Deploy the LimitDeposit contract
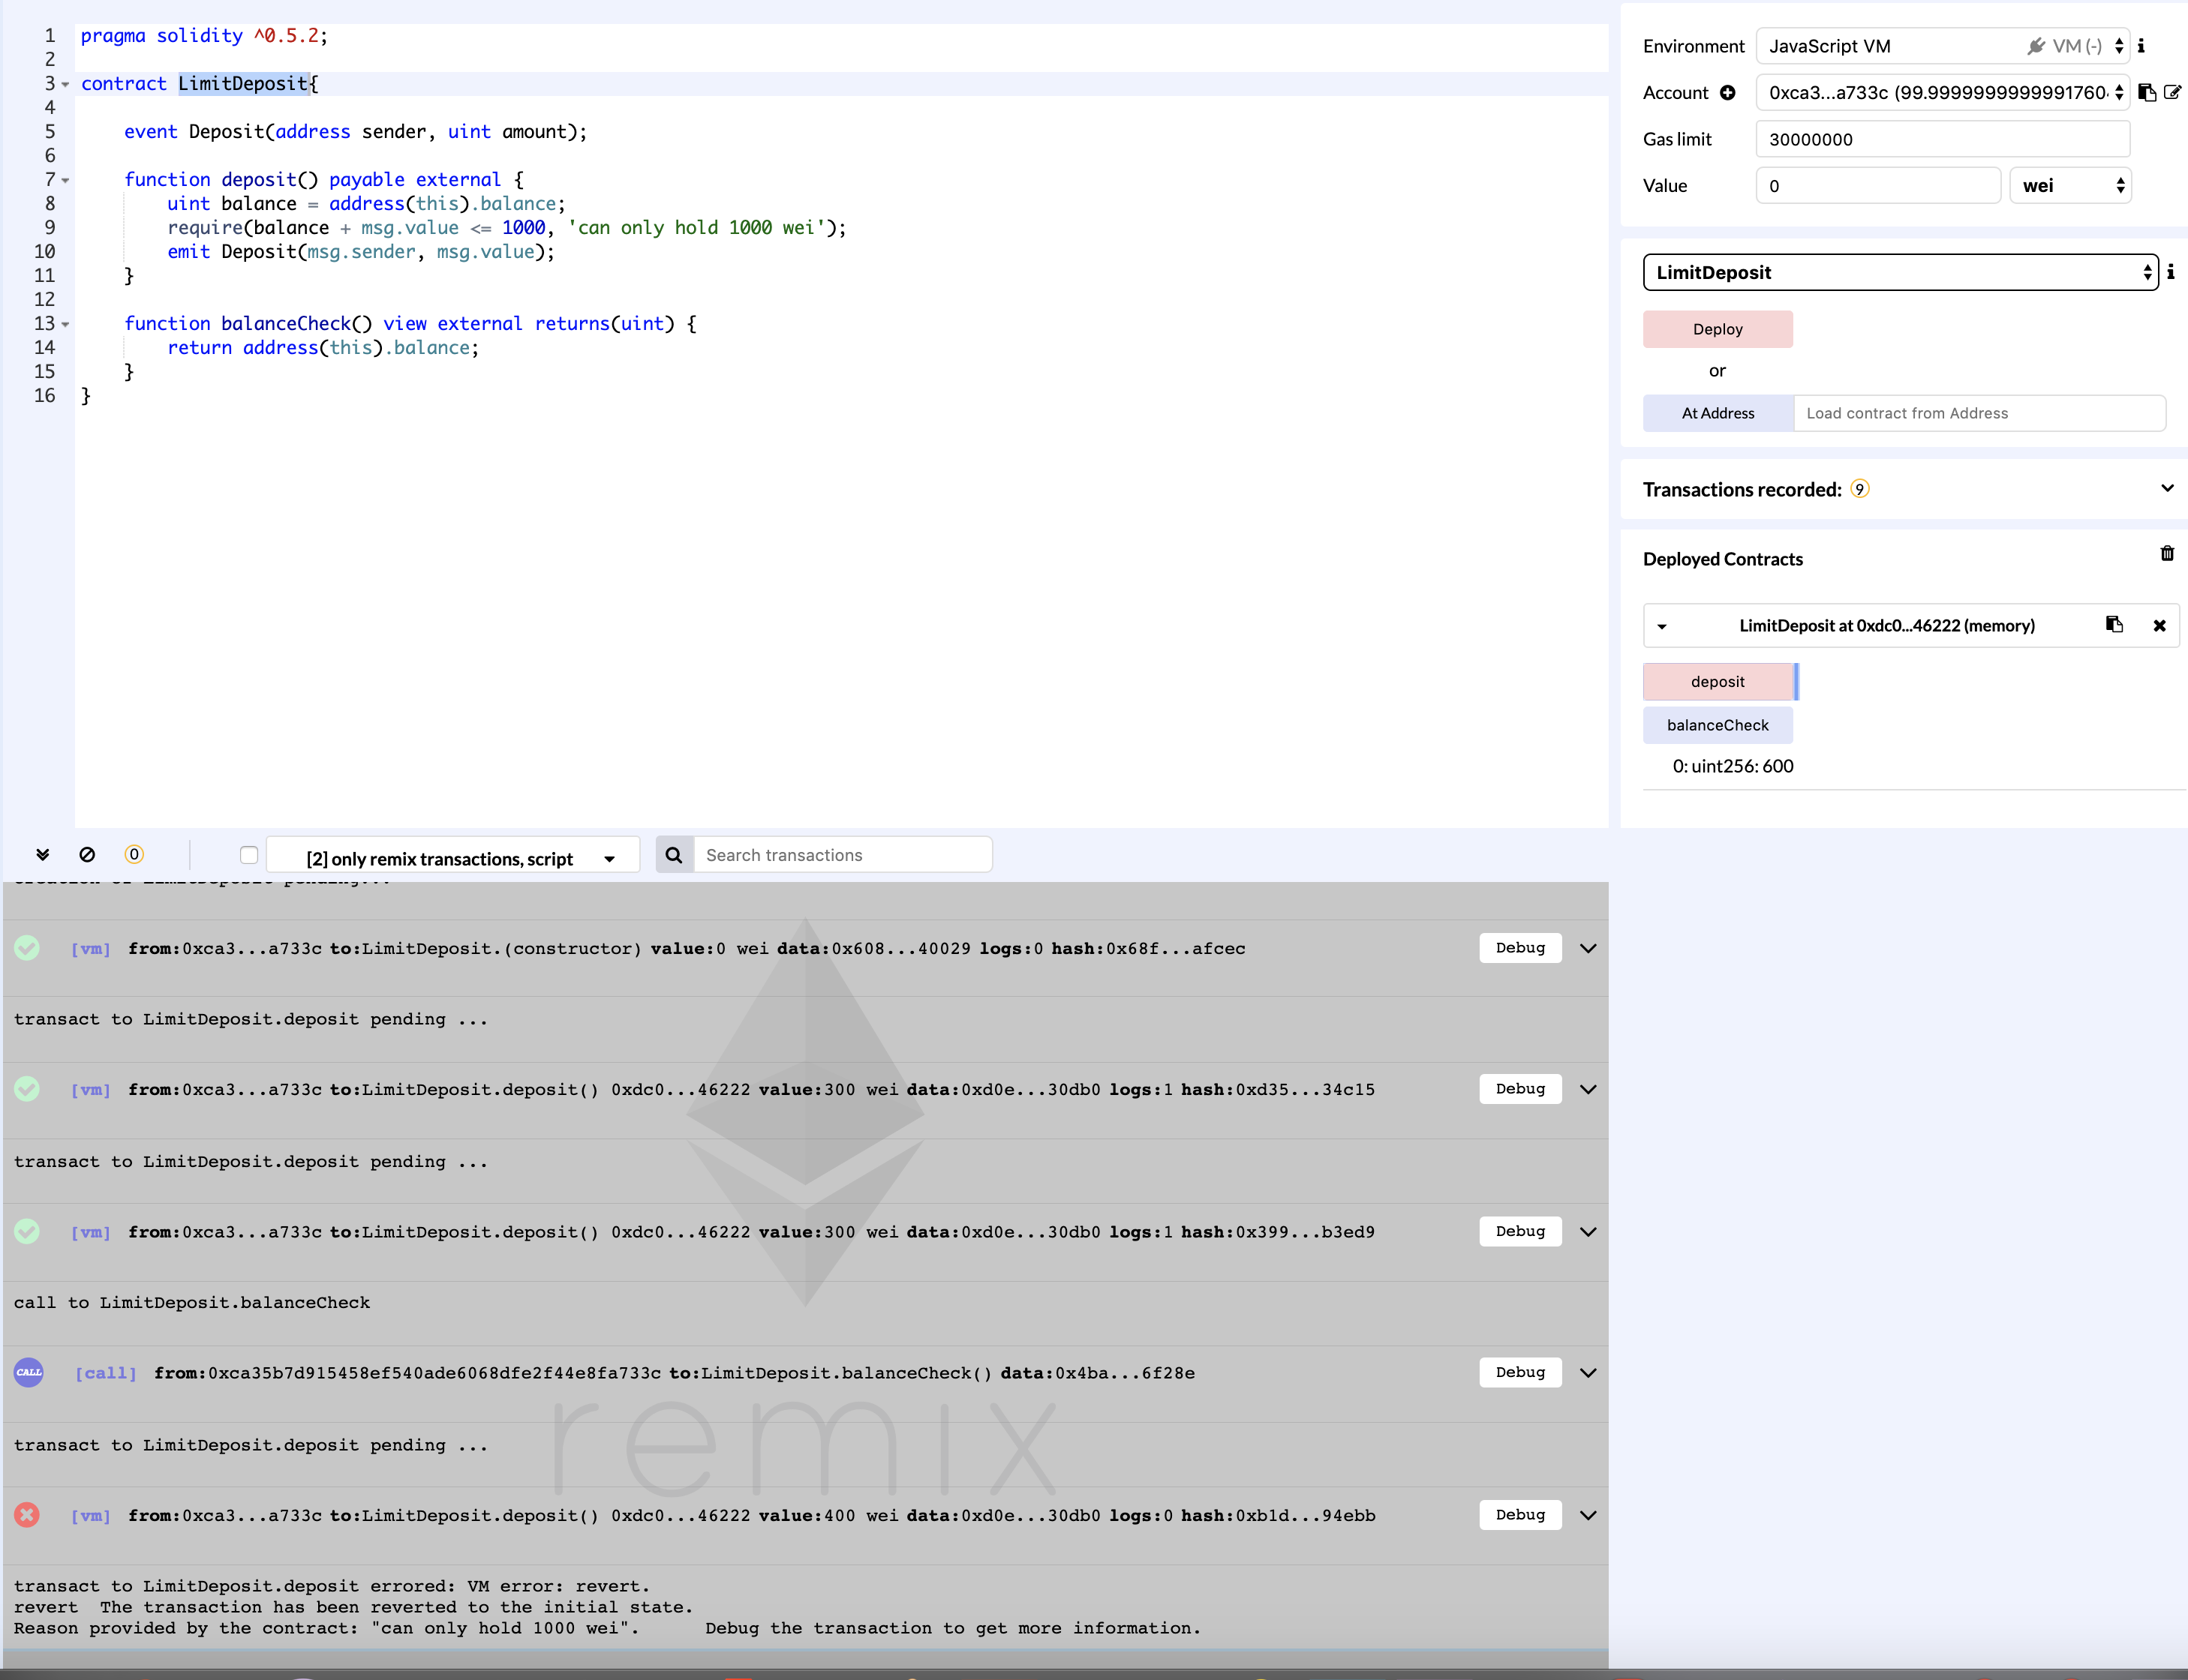This screenshot has height=1680, width=2188. pyautogui.click(x=1717, y=329)
